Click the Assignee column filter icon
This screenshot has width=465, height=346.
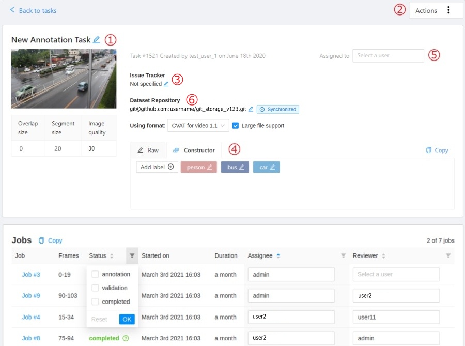point(343,255)
